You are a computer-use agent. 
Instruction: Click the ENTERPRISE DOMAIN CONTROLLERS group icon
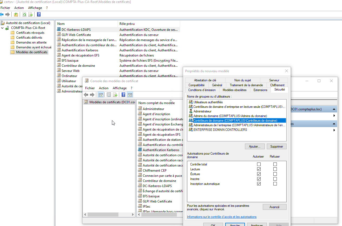pyautogui.click(x=191, y=129)
